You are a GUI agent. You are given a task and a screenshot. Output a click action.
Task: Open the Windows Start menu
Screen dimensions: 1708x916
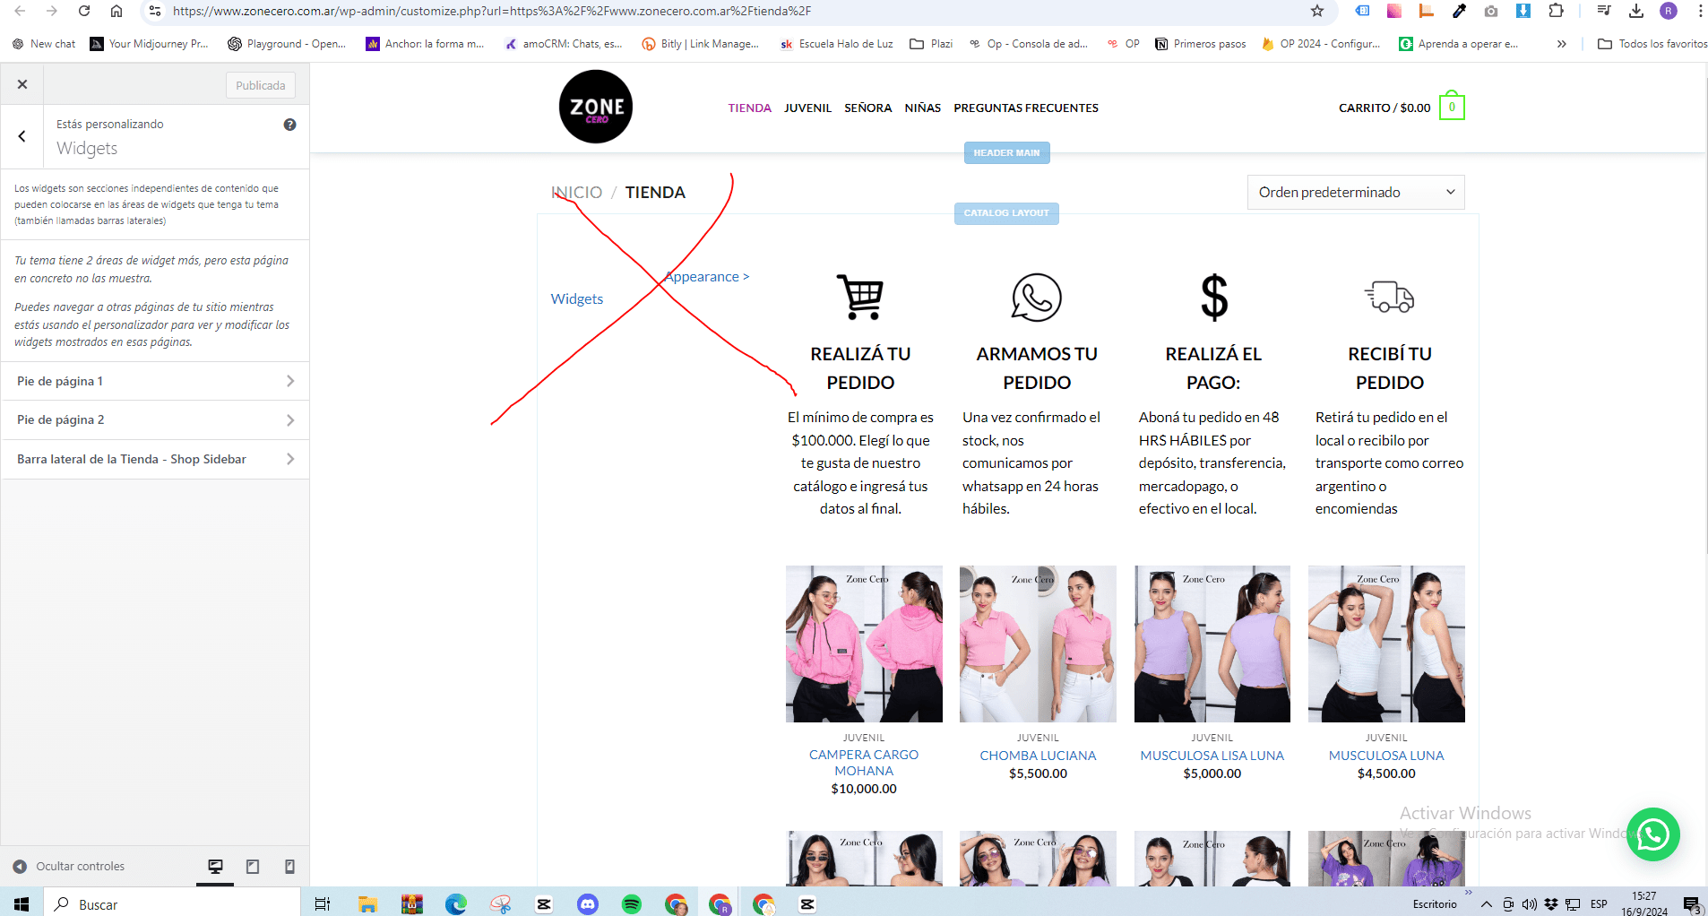[x=22, y=903]
